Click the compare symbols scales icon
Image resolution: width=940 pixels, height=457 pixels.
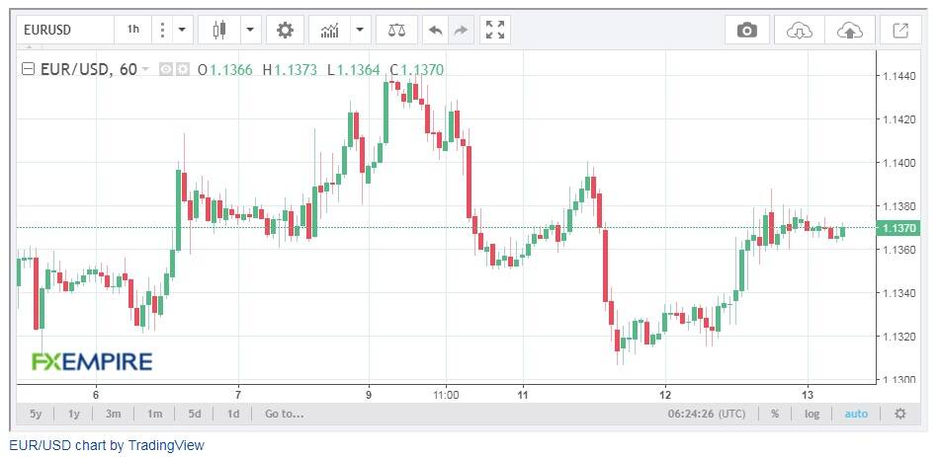coord(396,30)
